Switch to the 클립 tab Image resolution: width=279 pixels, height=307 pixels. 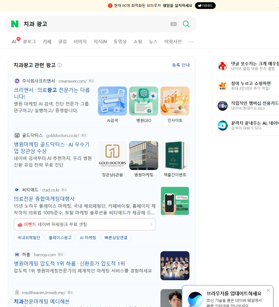point(62,42)
